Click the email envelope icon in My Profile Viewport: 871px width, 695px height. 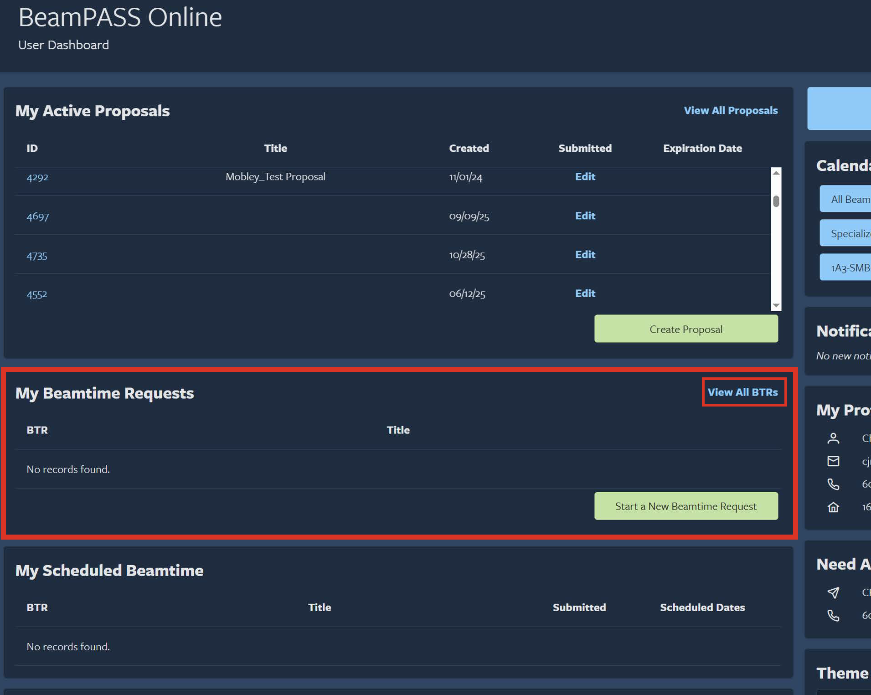coord(833,461)
